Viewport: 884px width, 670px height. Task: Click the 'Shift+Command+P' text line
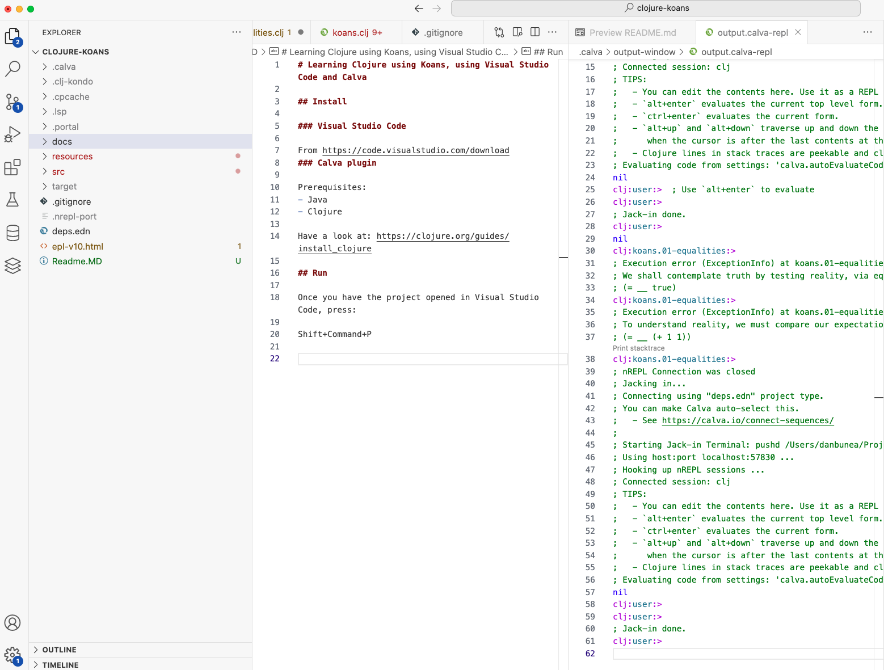pos(335,334)
